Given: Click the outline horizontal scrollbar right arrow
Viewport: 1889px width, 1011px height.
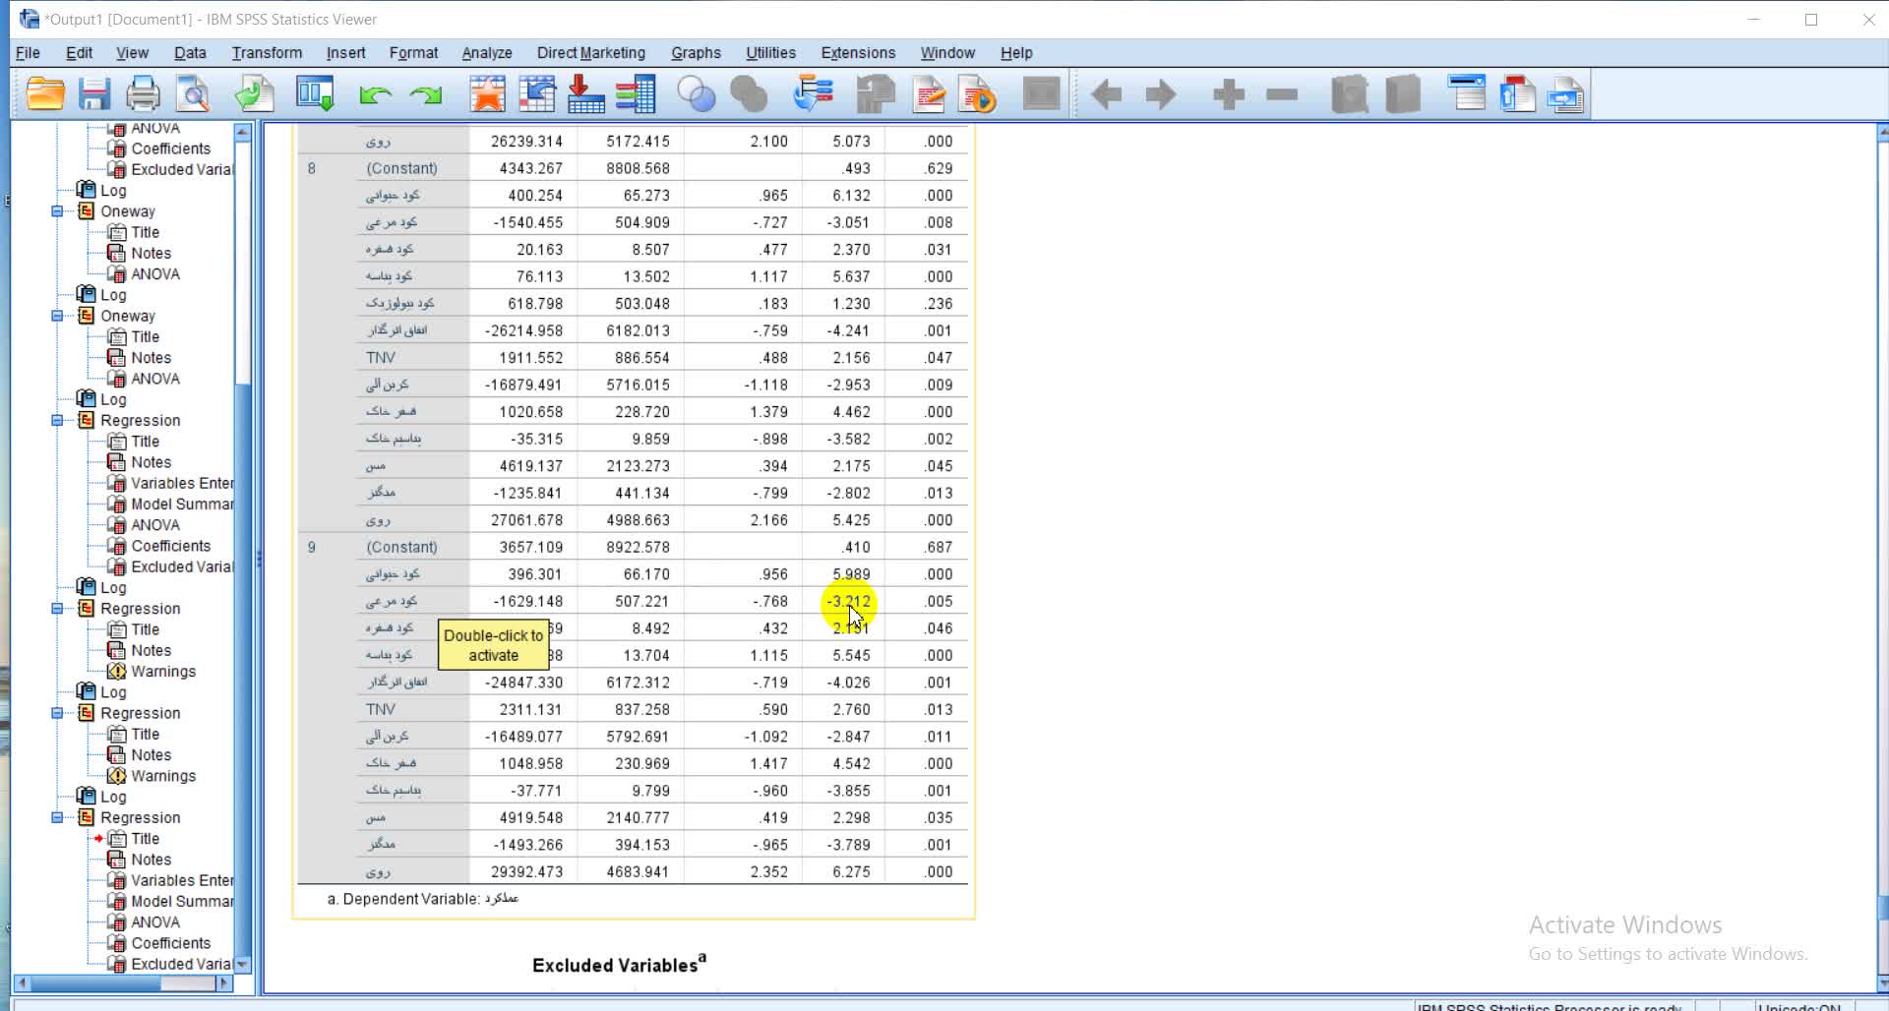Looking at the screenshot, I should [223, 982].
